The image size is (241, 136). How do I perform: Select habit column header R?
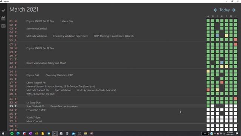pos(222,16)
